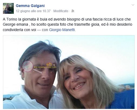
Task: Click the round pink watermark logo on photo
Action: click(x=28, y=66)
